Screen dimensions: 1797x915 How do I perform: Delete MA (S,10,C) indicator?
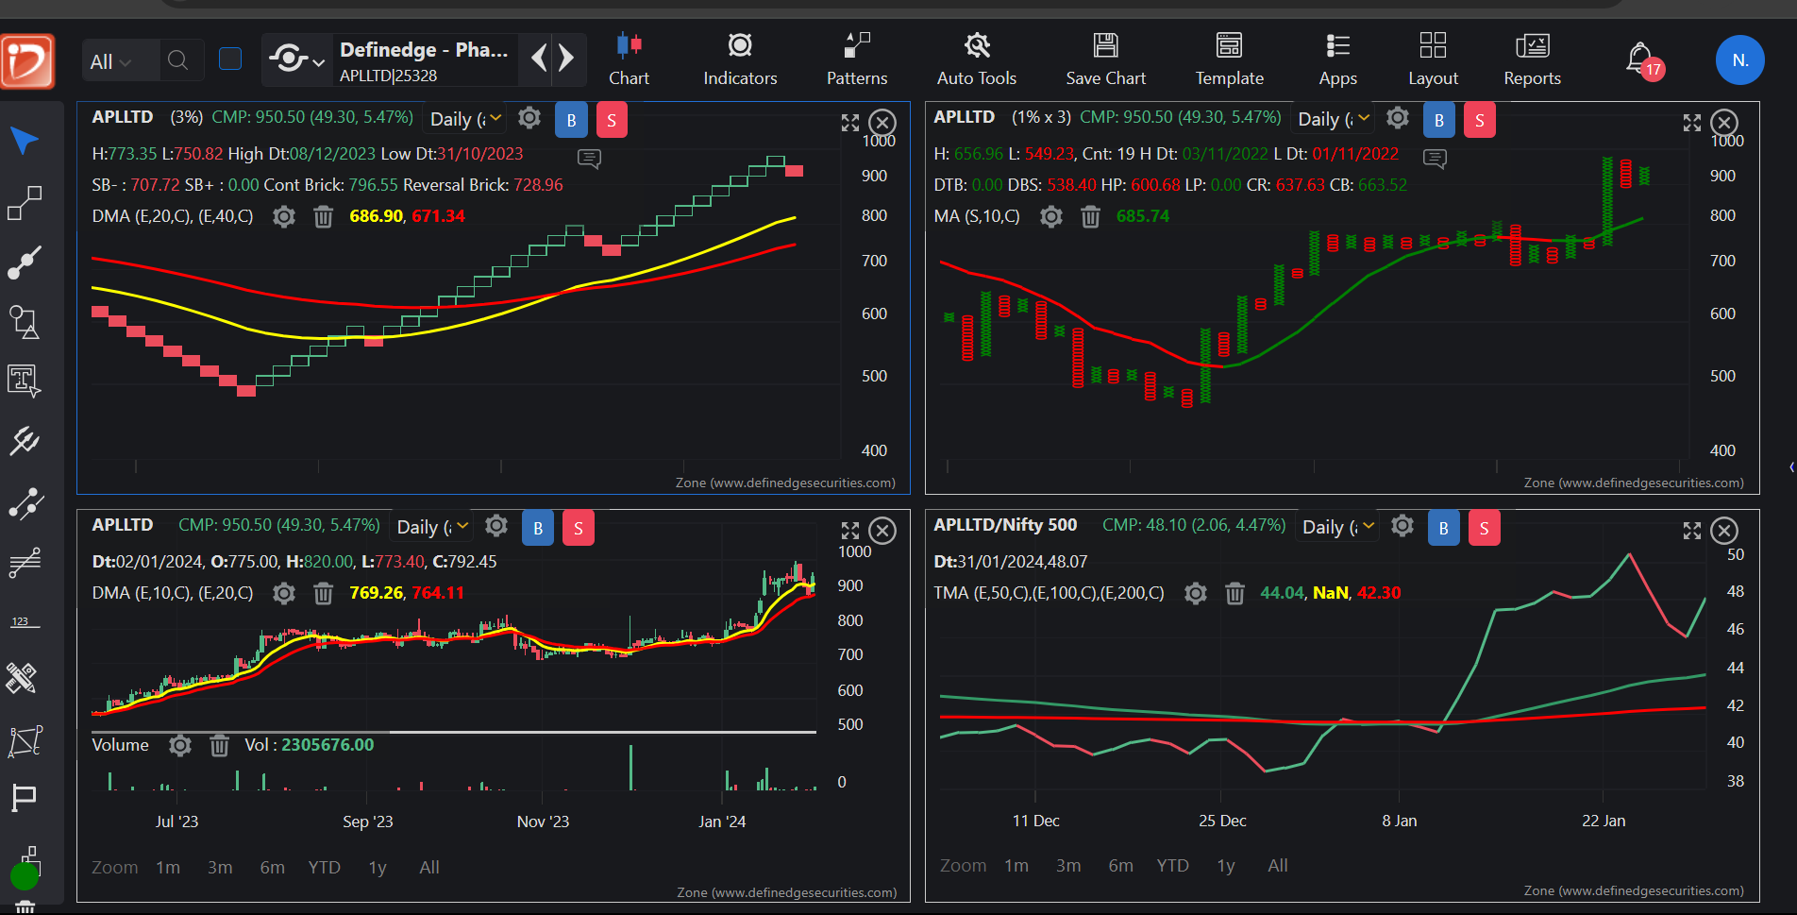tap(1090, 217)
